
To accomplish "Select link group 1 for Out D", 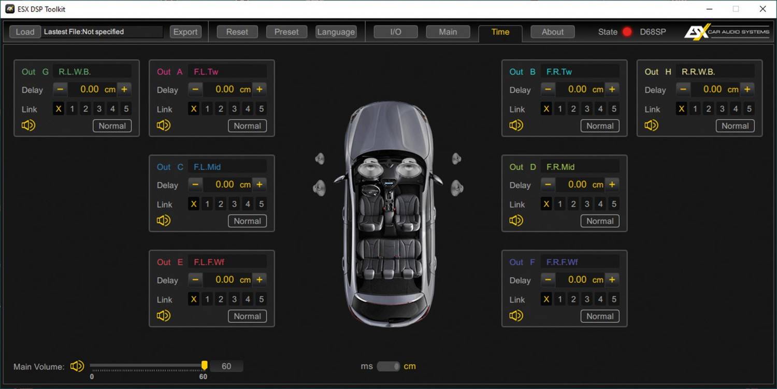I will (x=560, y=204).
